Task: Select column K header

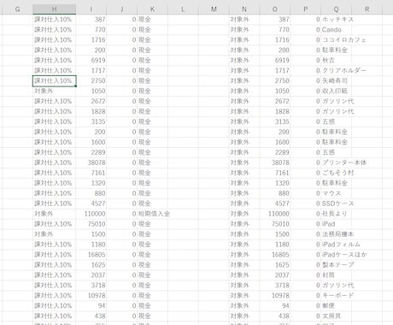Action: point(153,9)
